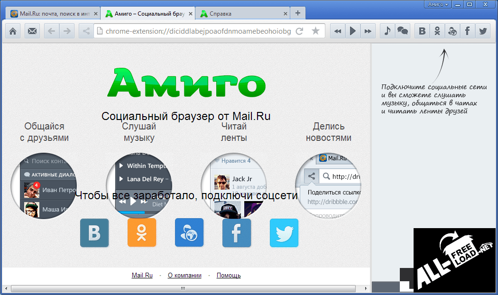
Task: Click the Twitter toolbar button
Action: pyautogui.click(x=483, y=31)
